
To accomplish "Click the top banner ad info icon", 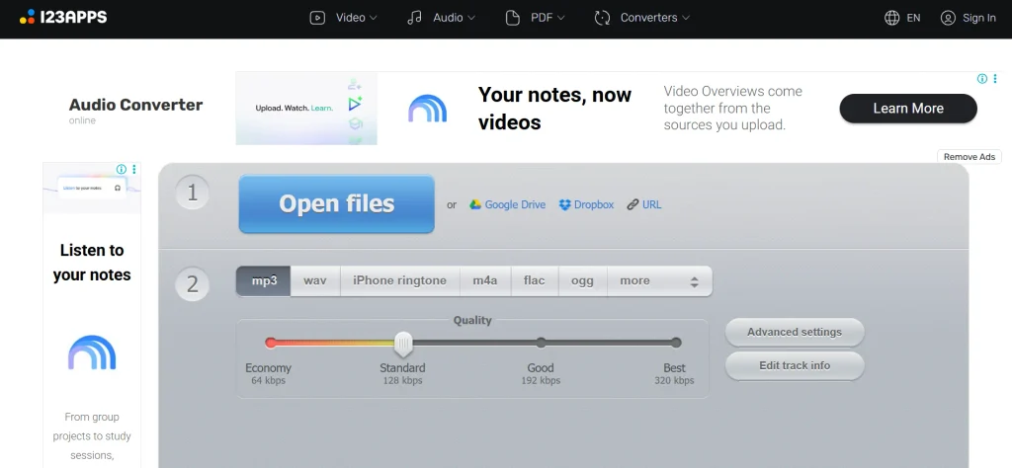I will tap(981, 79).
